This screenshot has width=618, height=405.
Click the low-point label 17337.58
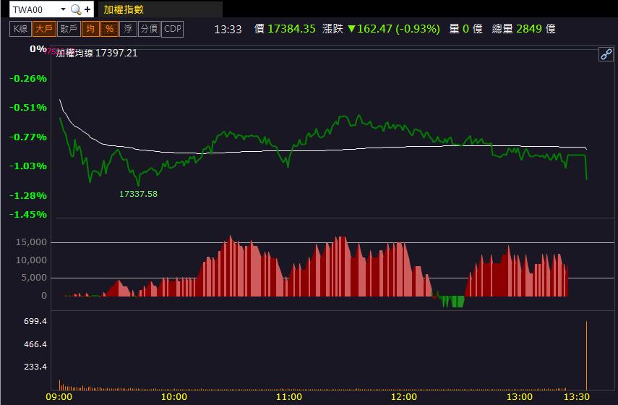point(138,194)
